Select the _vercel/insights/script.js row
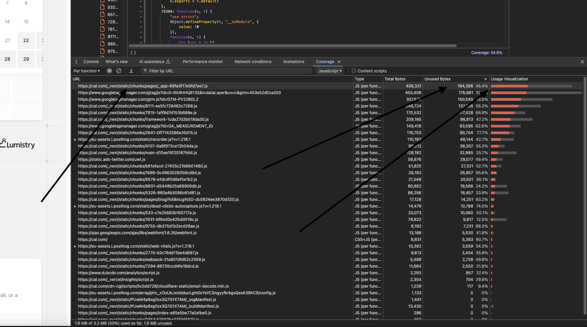This screenshot has width=587, height=327. coord(327,280)
